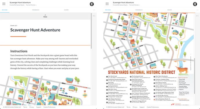Switch to Feedback tab in left window

point(36,10)
